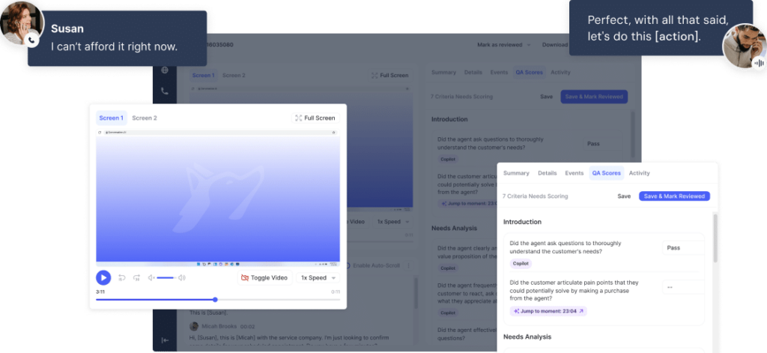Open the kebab menu beside Enable Auto-Scroll

[x=408, y=265]
